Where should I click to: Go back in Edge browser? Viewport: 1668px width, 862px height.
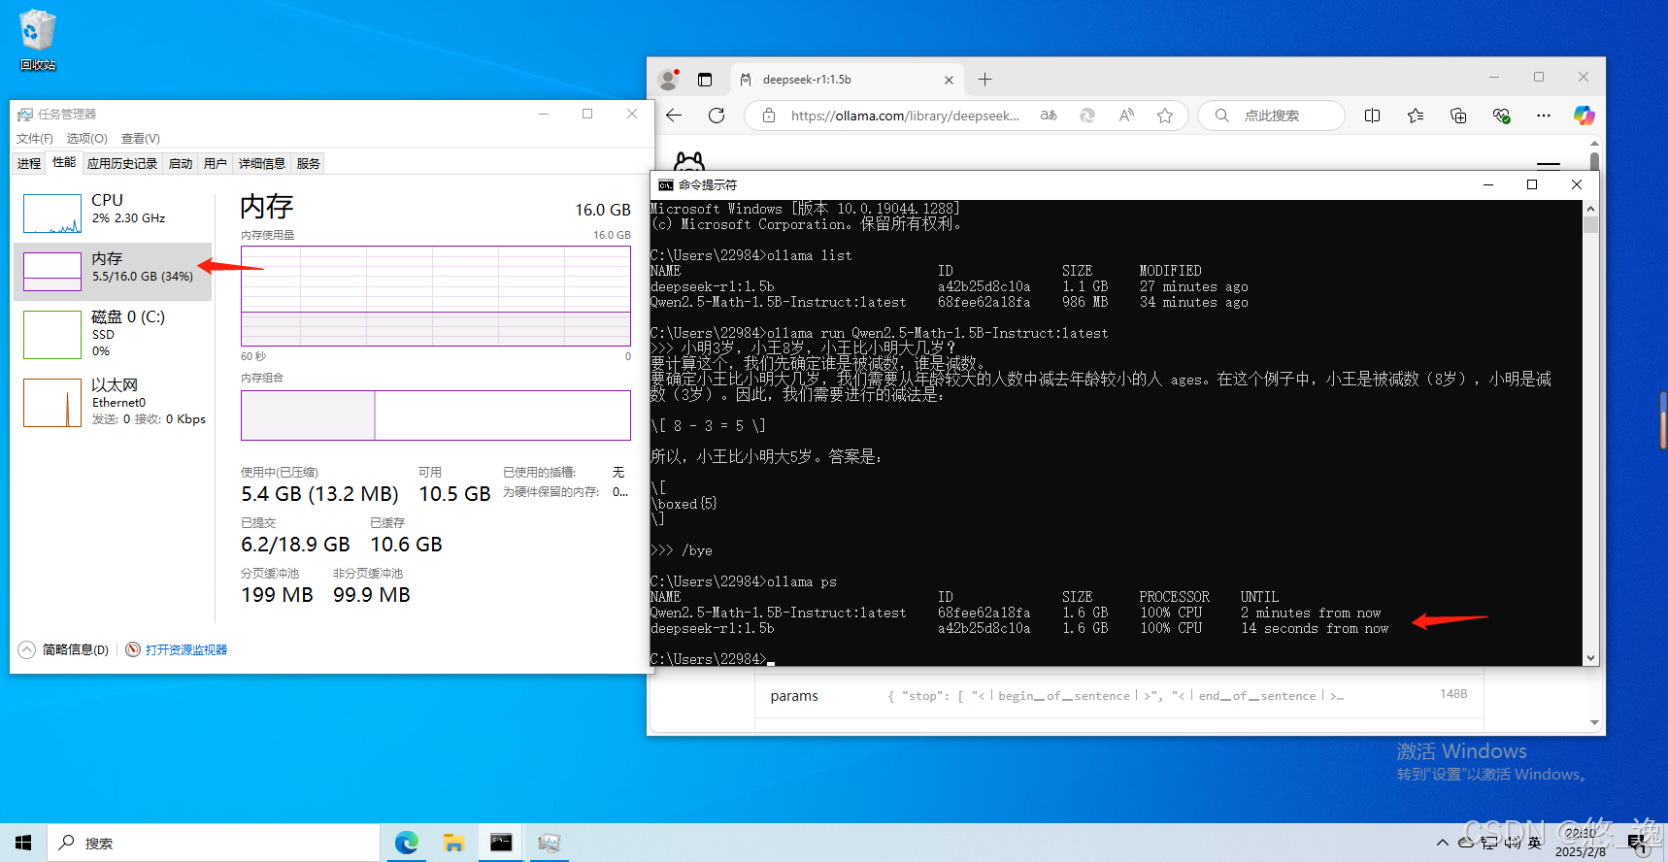coord(674,116)
